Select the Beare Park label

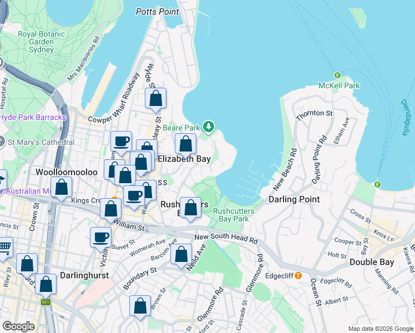[x=181, y=128]
